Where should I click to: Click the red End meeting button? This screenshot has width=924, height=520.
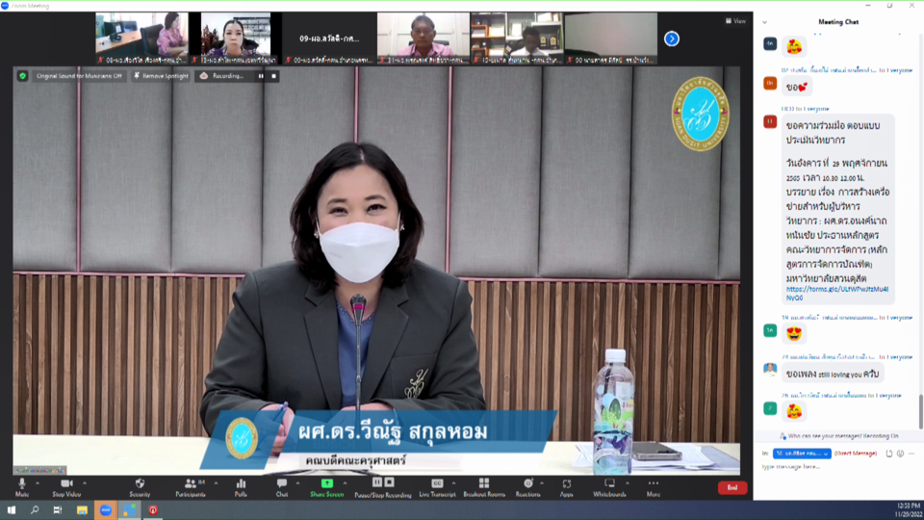(731, 487)
